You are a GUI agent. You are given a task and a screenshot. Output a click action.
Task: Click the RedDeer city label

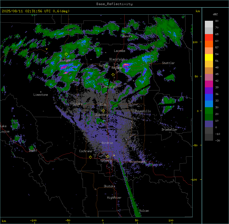(x=117, y=68)
